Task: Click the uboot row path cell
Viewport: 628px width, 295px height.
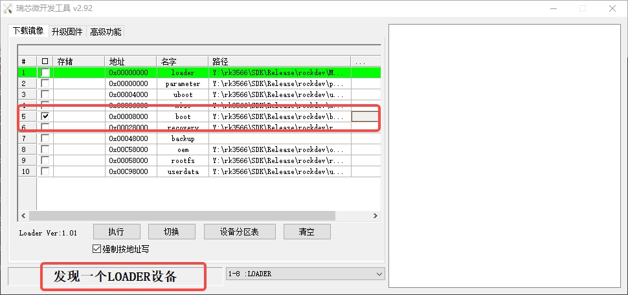Action: (280, 94)
